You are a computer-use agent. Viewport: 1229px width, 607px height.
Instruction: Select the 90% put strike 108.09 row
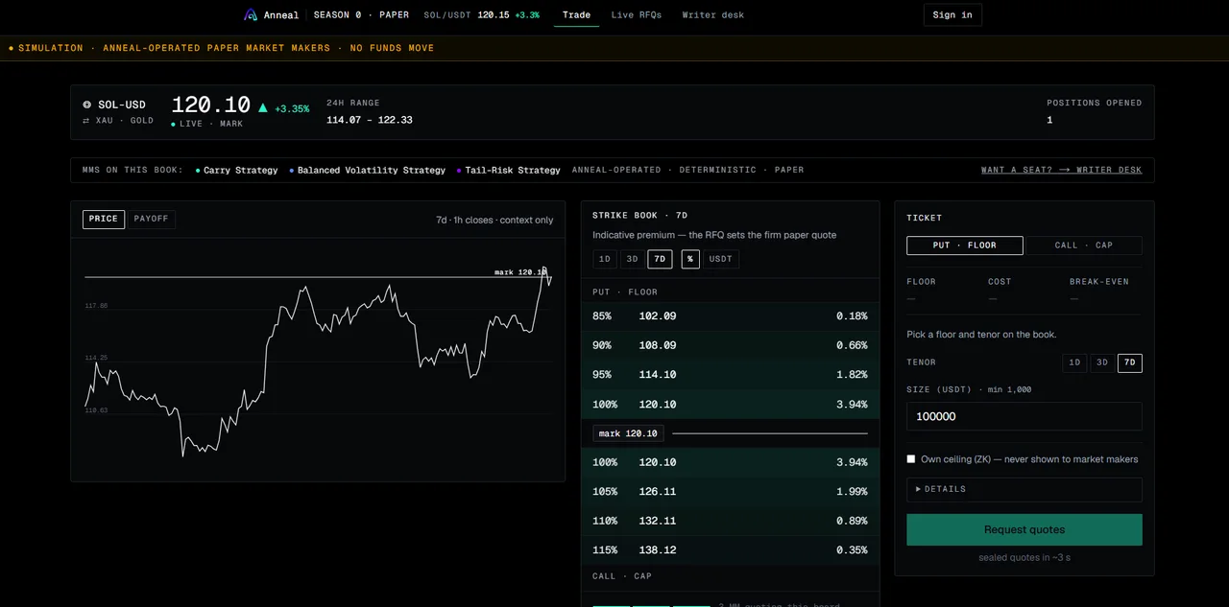tap(730, 345)
